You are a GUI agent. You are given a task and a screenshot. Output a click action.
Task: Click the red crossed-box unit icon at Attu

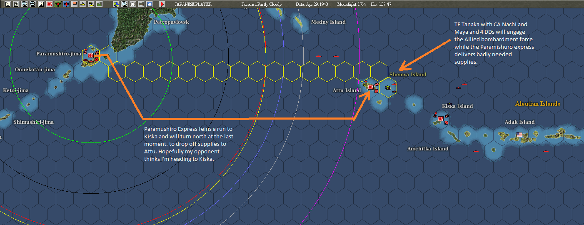click(x=376, y=91)
